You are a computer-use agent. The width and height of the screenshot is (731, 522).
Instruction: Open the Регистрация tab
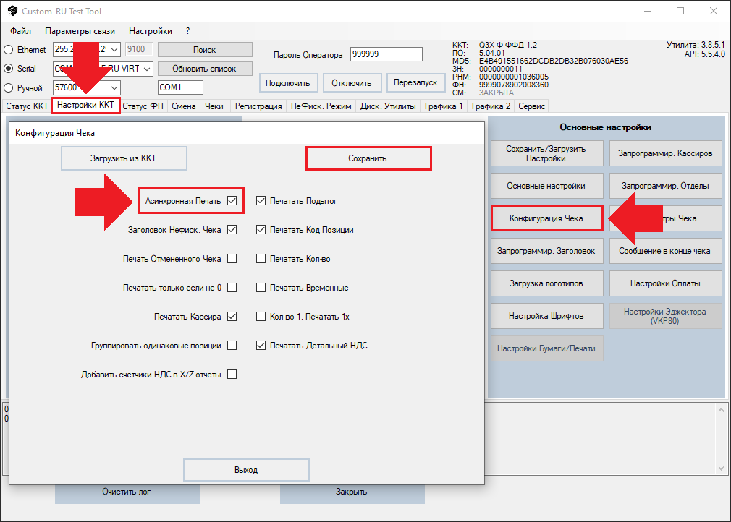point(258,106)
